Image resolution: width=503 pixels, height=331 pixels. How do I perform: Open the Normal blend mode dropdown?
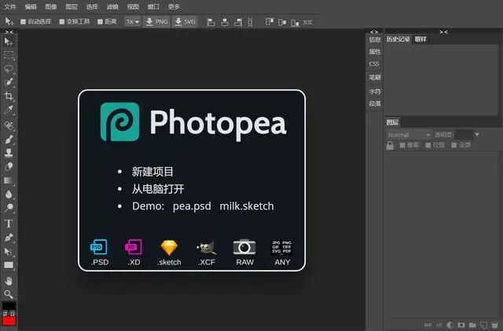(409, 135)
